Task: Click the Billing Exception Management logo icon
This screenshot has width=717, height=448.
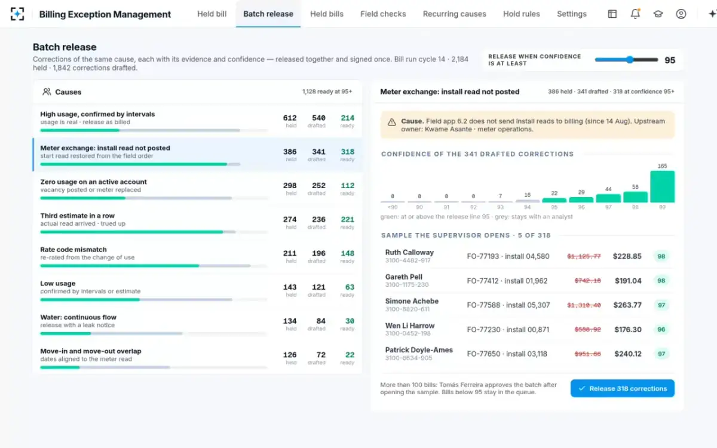Action: coord(17,14)
